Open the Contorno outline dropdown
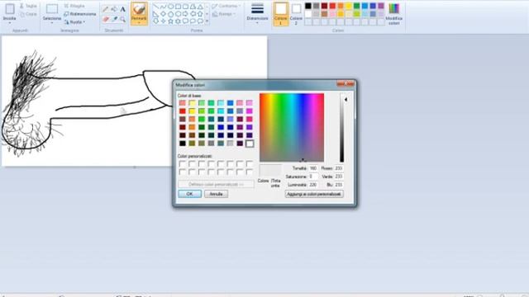The image size is (529, 297). pyautogui.click(x=226, y=6)
